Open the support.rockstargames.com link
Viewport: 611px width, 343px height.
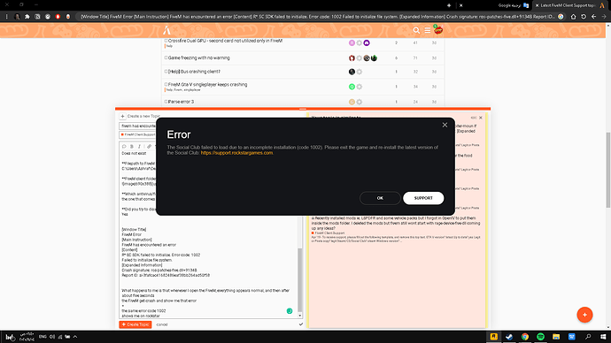pos(236,153)
